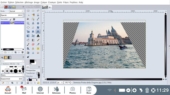The height and width of the screenshot is (95, 170).
Task: Select the Airbrush tool
Action: pos(38,44)
